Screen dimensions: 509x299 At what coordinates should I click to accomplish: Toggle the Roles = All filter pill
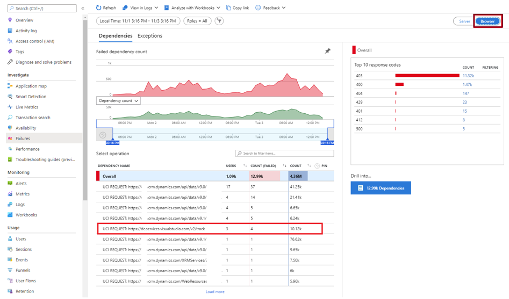tap(197, 21)
